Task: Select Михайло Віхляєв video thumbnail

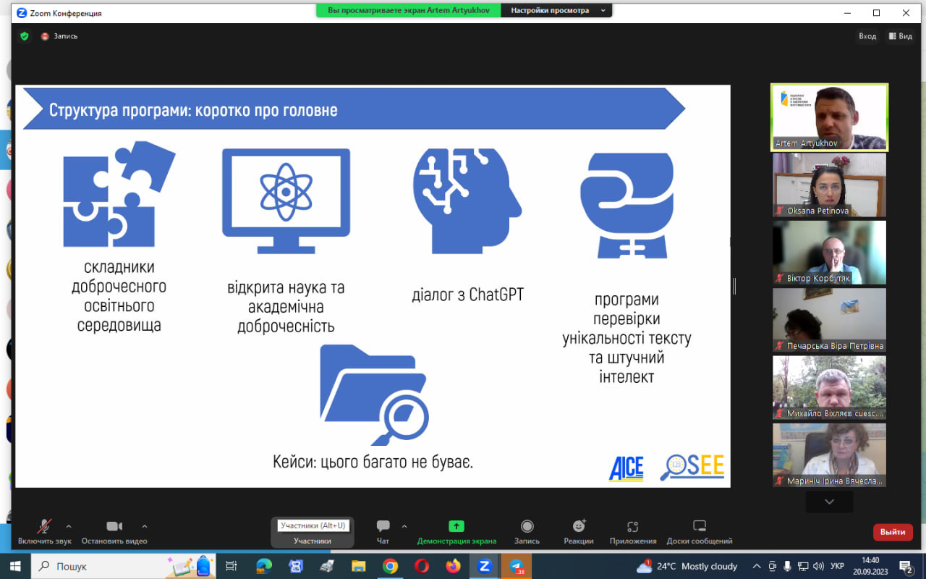Action: click(x=829, y=387)
